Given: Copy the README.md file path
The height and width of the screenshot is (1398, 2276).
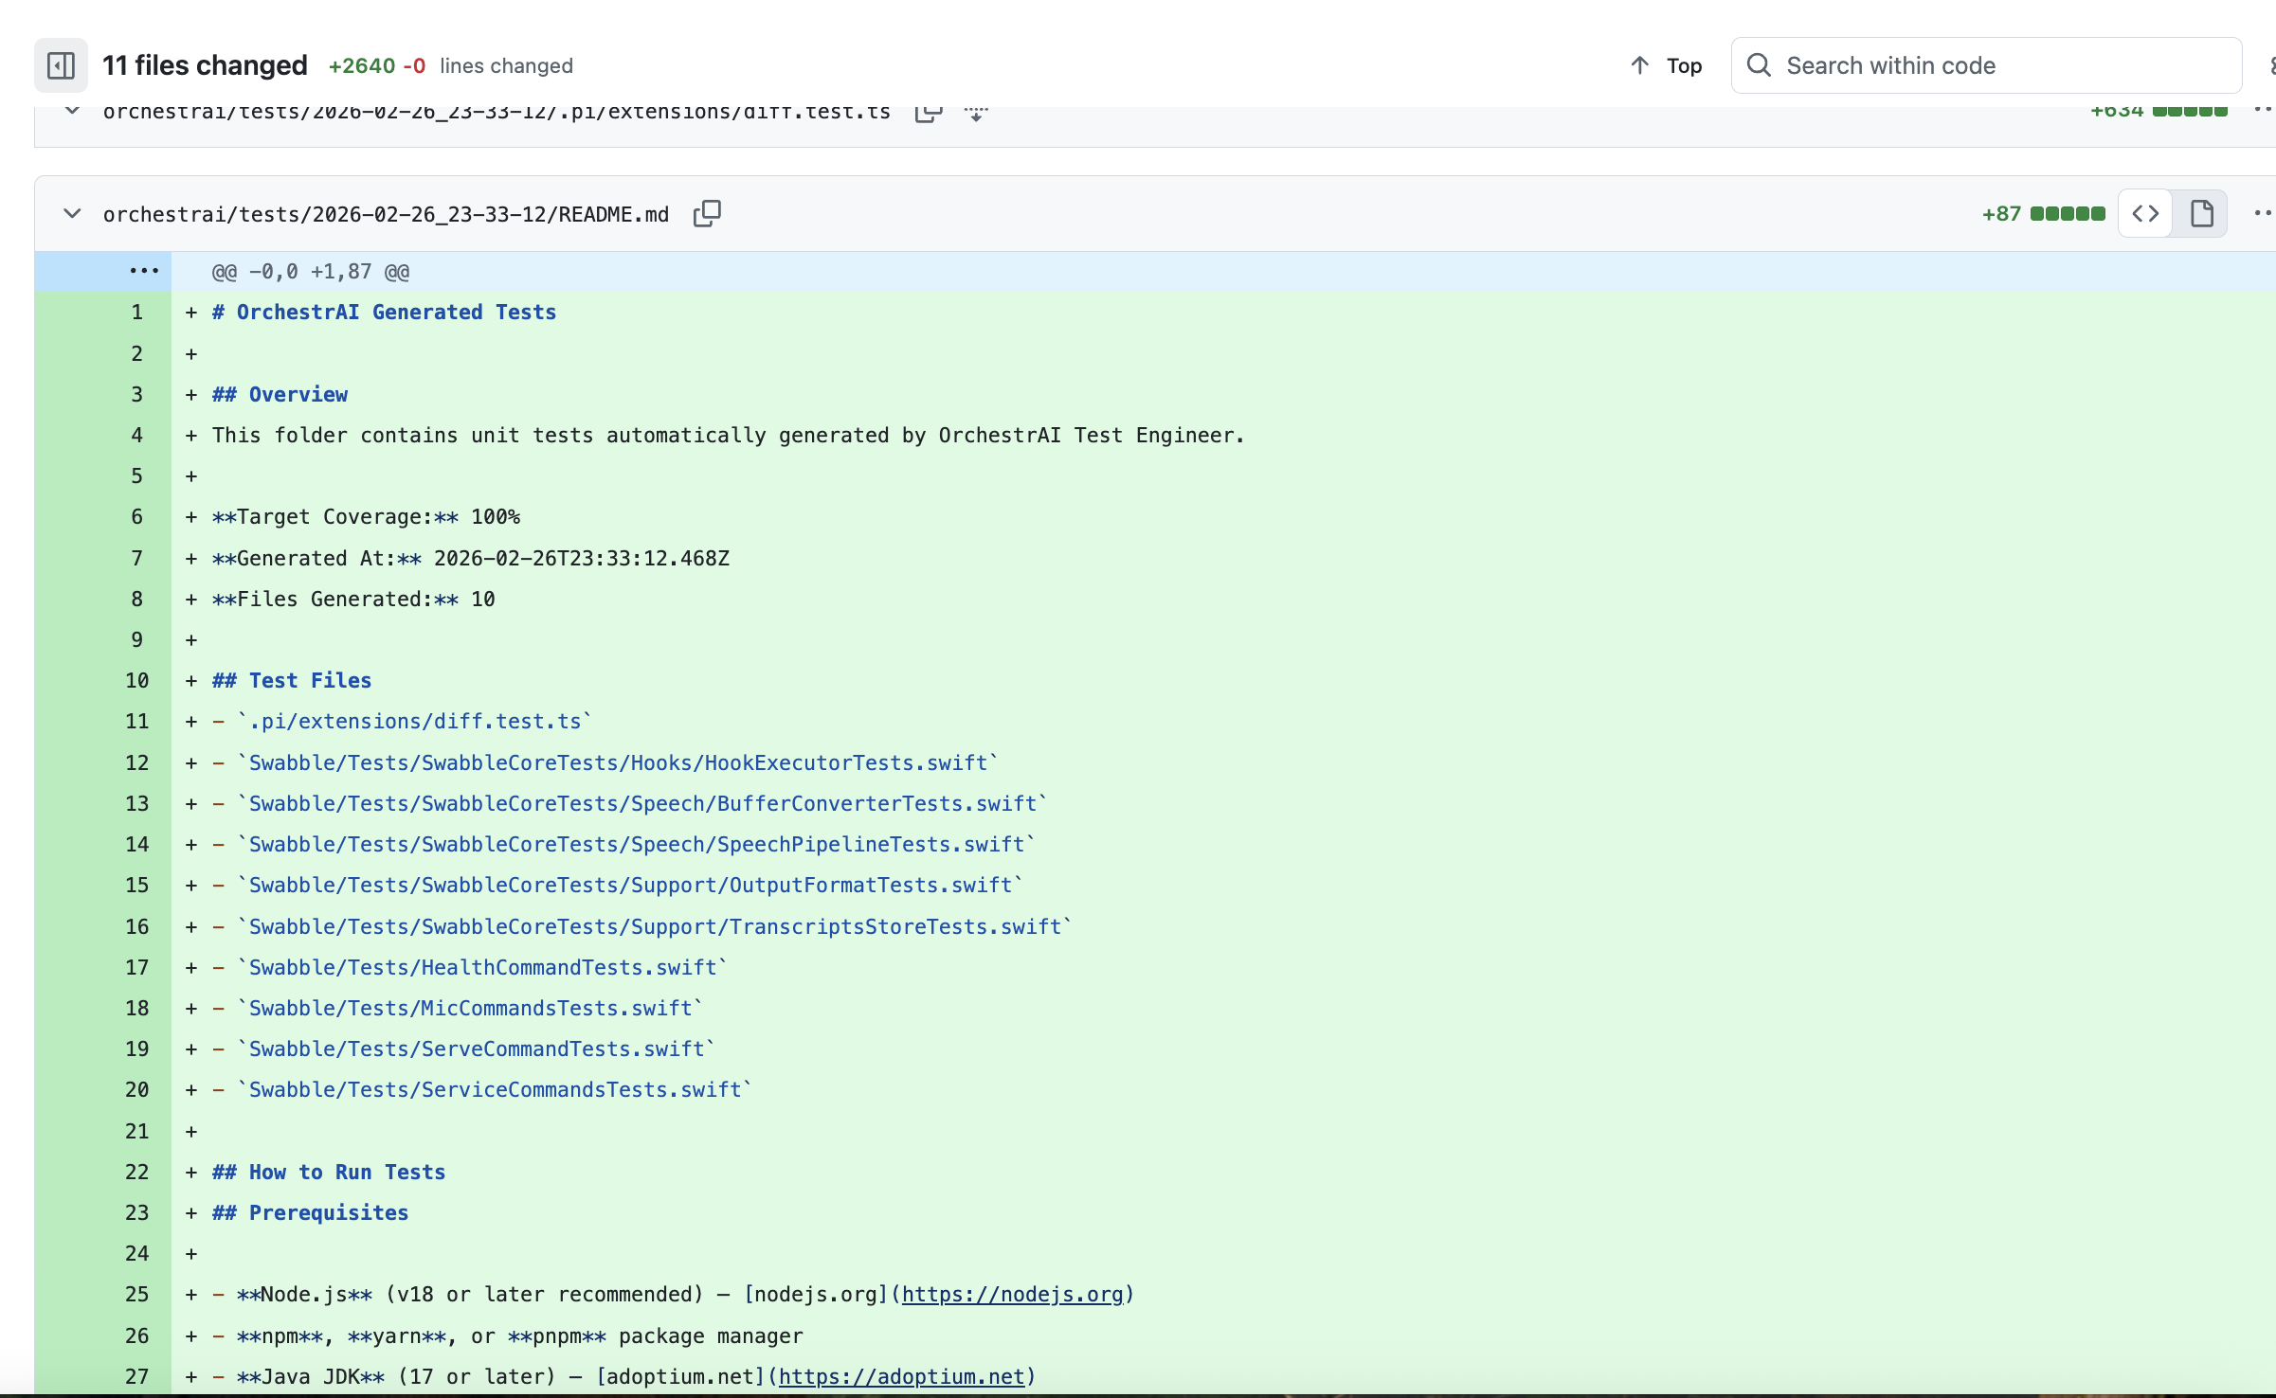Looking at the screenshot, I should point(707,214).
